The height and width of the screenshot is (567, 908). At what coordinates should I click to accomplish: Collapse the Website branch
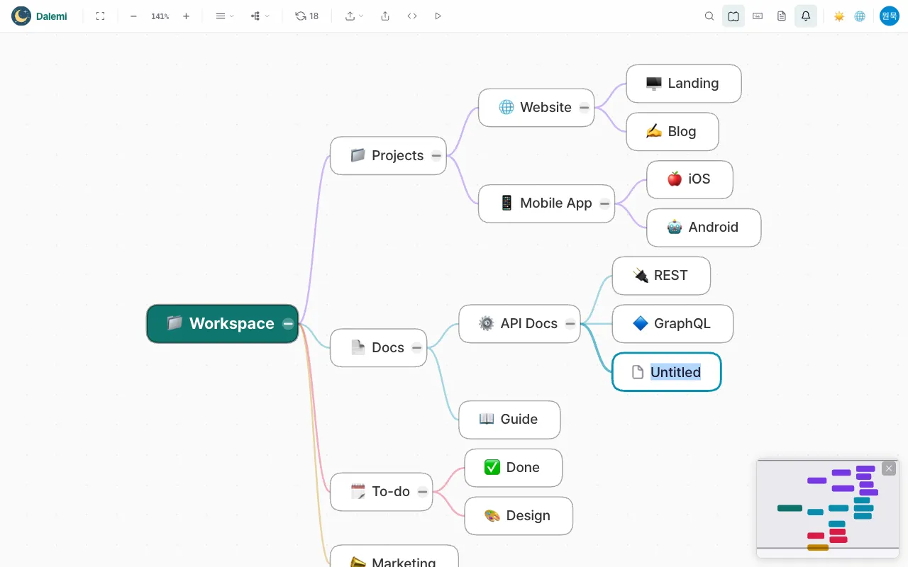point(584,108)
